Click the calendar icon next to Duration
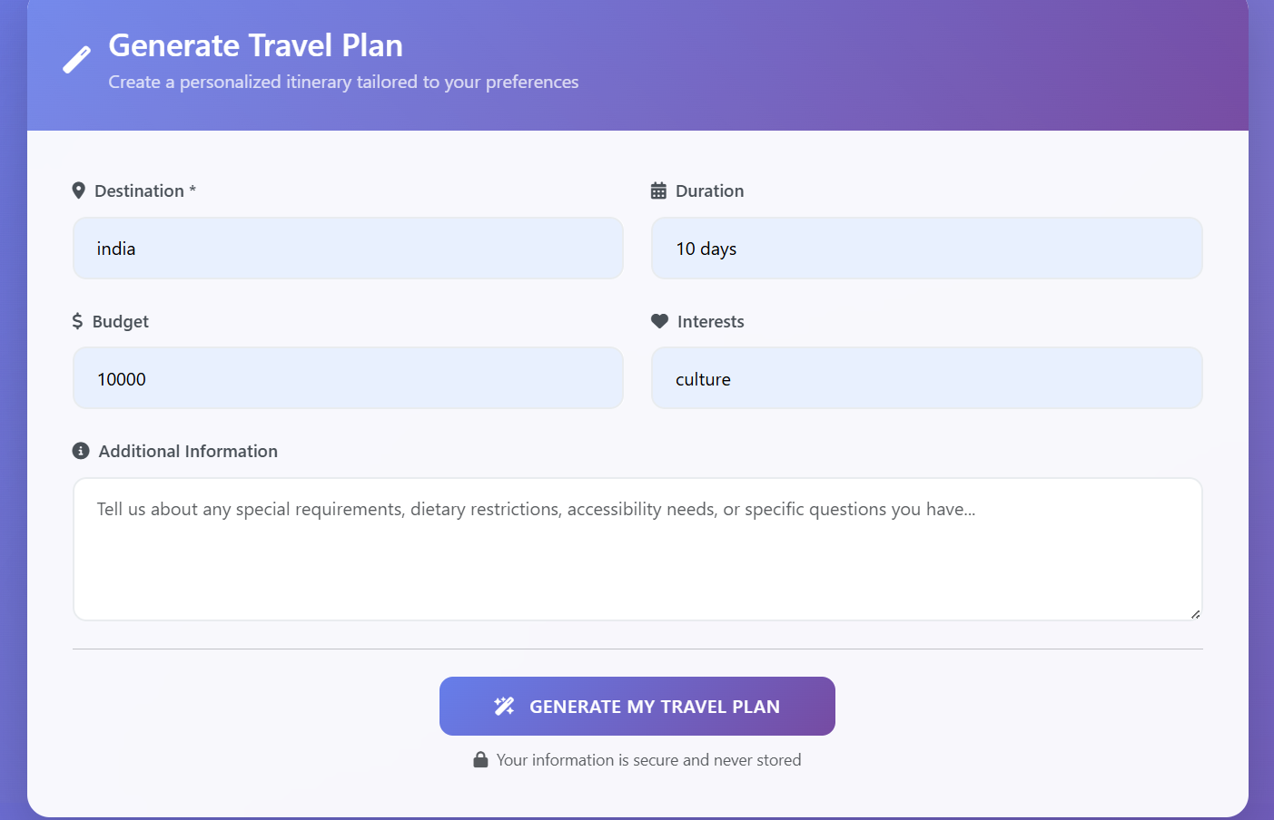This screenshot has width=1274, height=820. [658, 190]
